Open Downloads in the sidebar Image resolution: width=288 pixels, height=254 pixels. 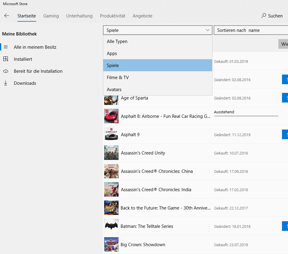point(25,83)
